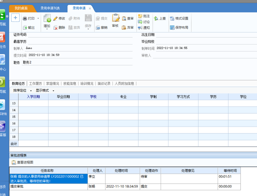Click the 最高学历 input field
Screen dimensions: 257x196
(x=80, y=42)
